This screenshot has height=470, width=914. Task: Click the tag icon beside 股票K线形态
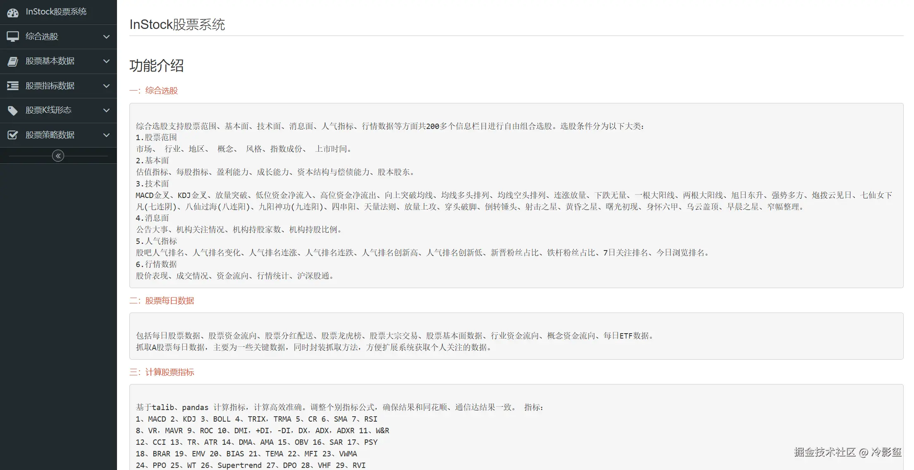(13, 110)
